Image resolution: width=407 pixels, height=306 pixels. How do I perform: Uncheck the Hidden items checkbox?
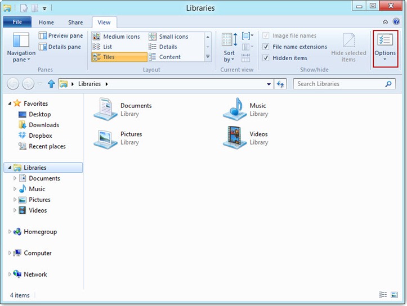pos(266,58)
